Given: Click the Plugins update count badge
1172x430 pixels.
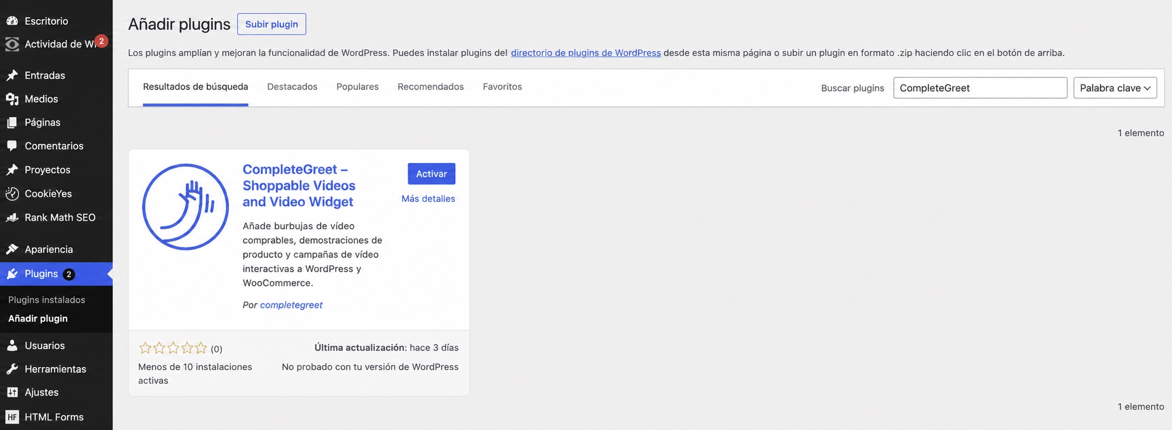Looking at the screenshot, I should (69, 274).
